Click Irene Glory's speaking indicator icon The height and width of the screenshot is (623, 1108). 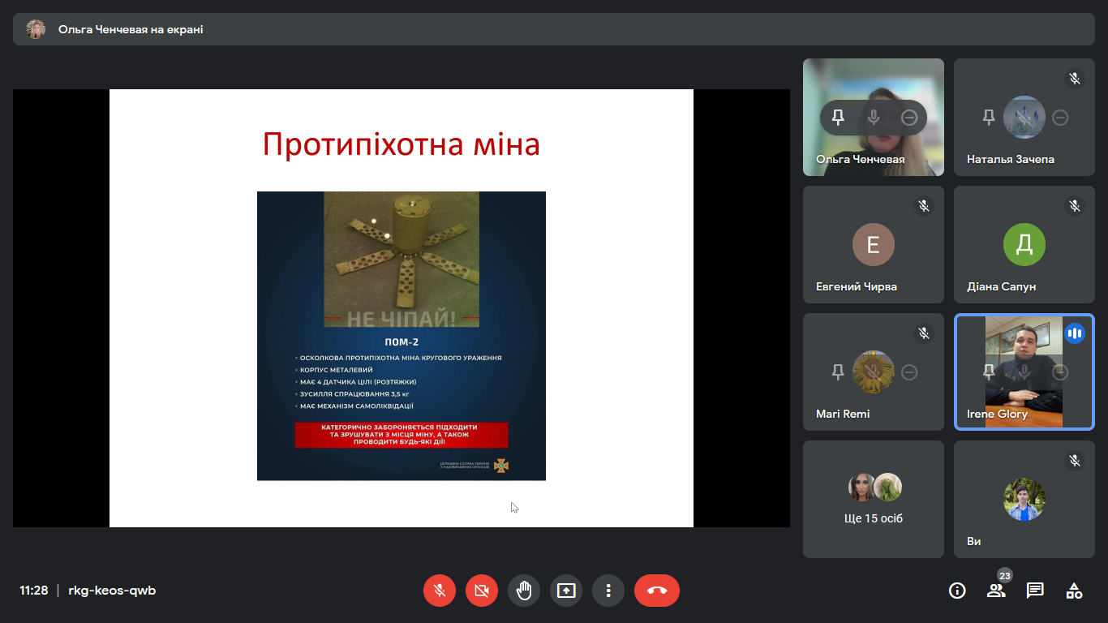click(1075, 333)
